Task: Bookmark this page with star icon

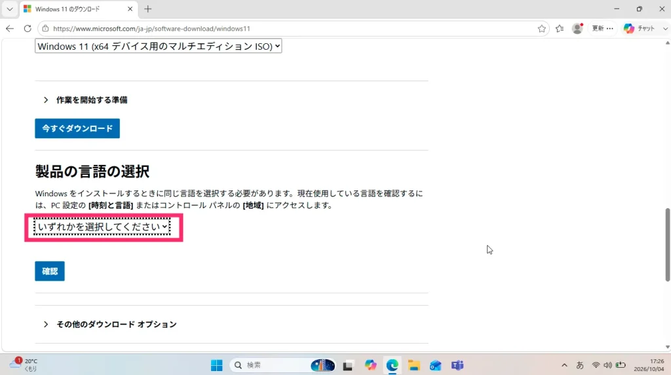Action: [542, 29]
